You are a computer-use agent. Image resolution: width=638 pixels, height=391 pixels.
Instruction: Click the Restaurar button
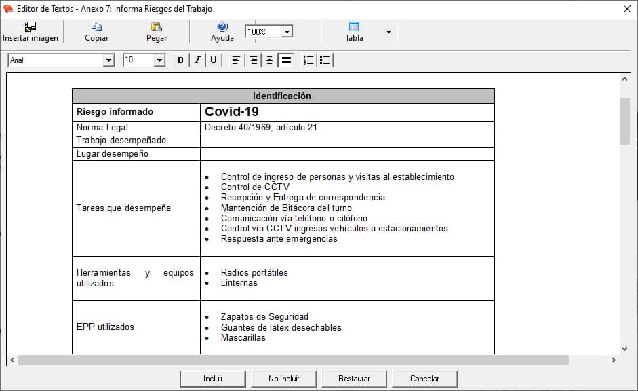354,379
